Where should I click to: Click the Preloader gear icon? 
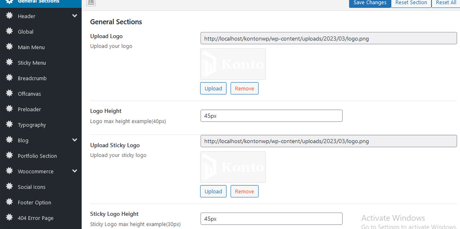[x=9, y=109]
